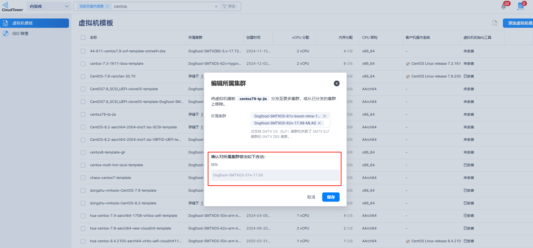Click Cancel in the edit cluster dialog
This screenshot has width=533, height=248.
point(311,197)
